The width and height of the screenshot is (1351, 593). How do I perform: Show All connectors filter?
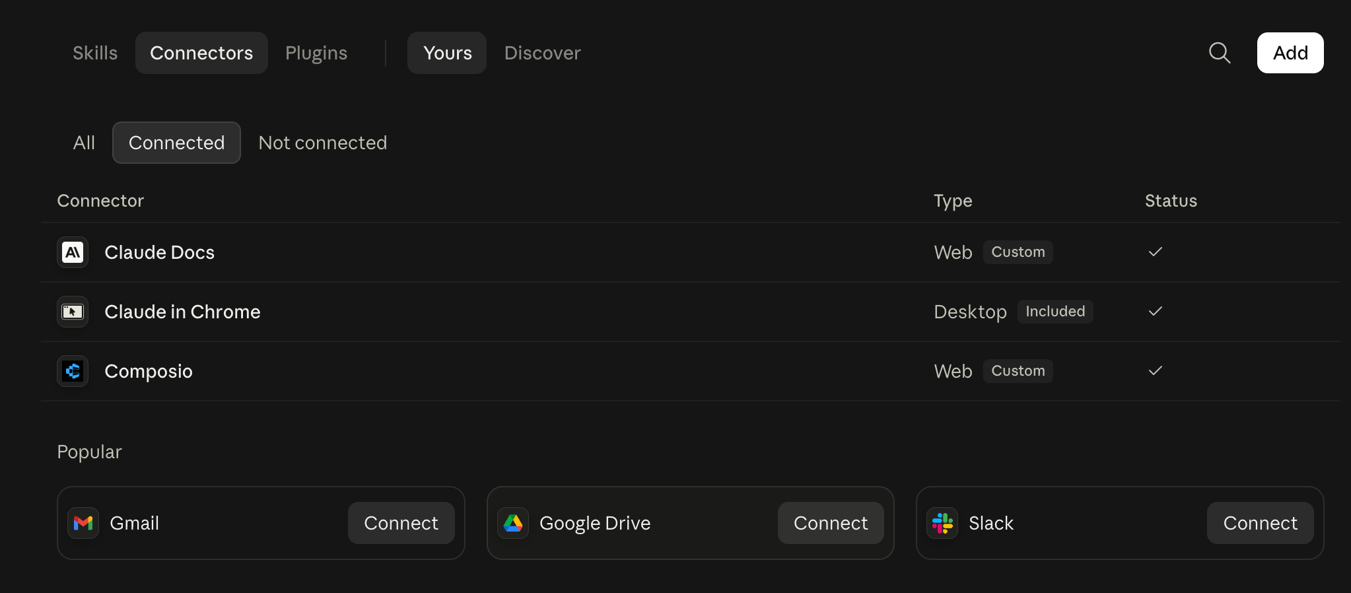tap(84, 143)
